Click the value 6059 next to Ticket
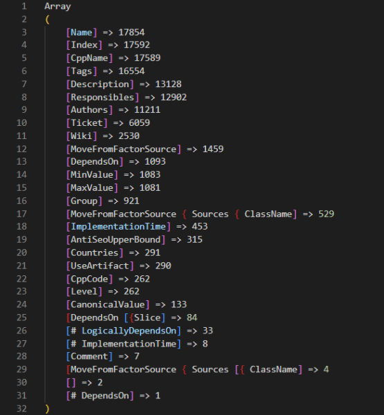 point(139,123)
